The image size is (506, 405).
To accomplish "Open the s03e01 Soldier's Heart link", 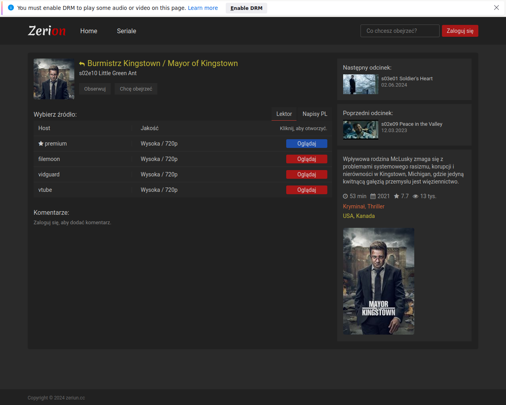I will pos(407,79).
